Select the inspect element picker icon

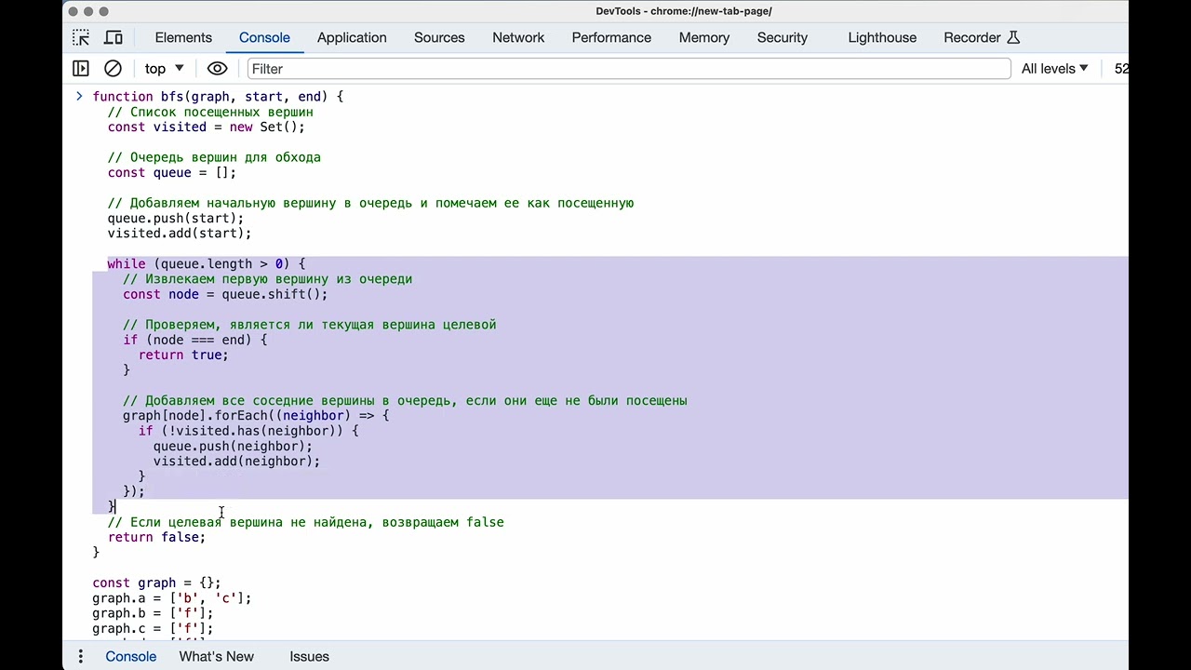coord(81,38)
